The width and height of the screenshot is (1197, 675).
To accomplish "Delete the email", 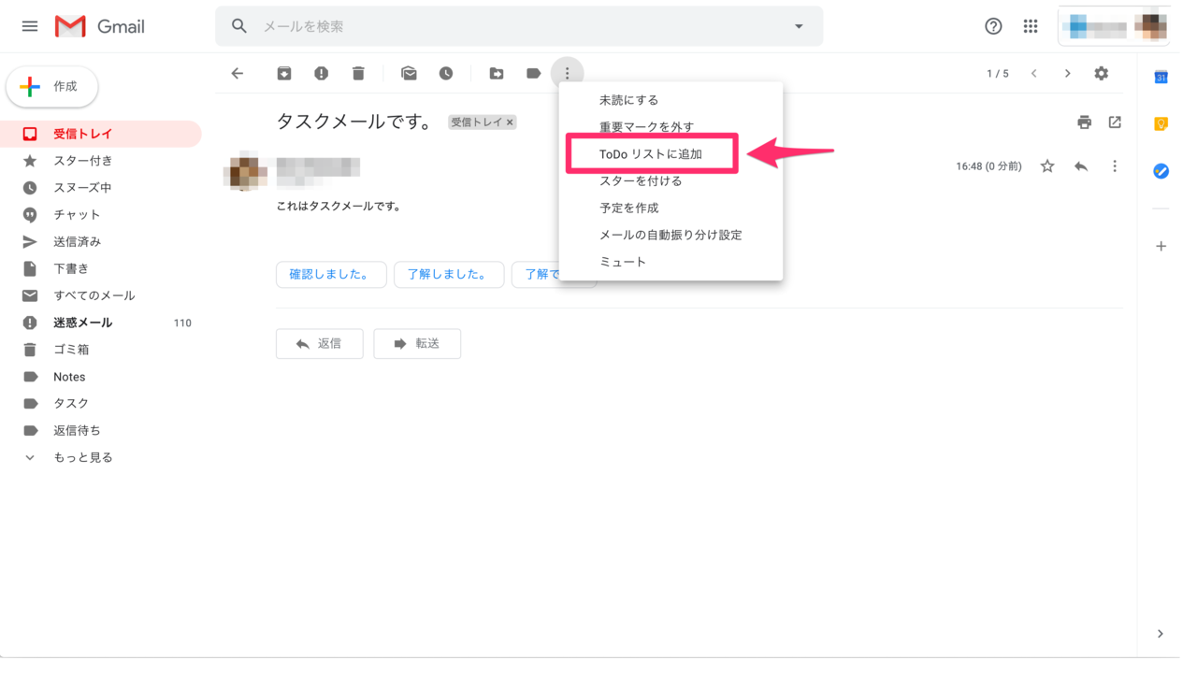I will [356, 73].
